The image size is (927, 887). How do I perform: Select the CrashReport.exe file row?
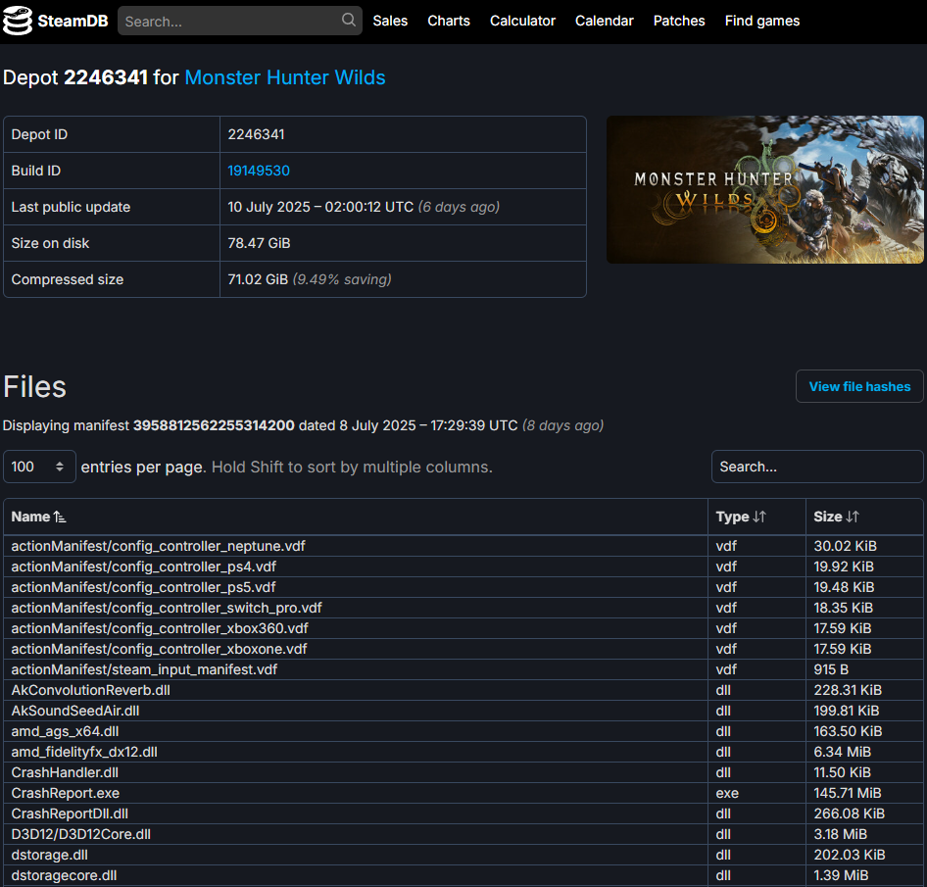(463, 793)
